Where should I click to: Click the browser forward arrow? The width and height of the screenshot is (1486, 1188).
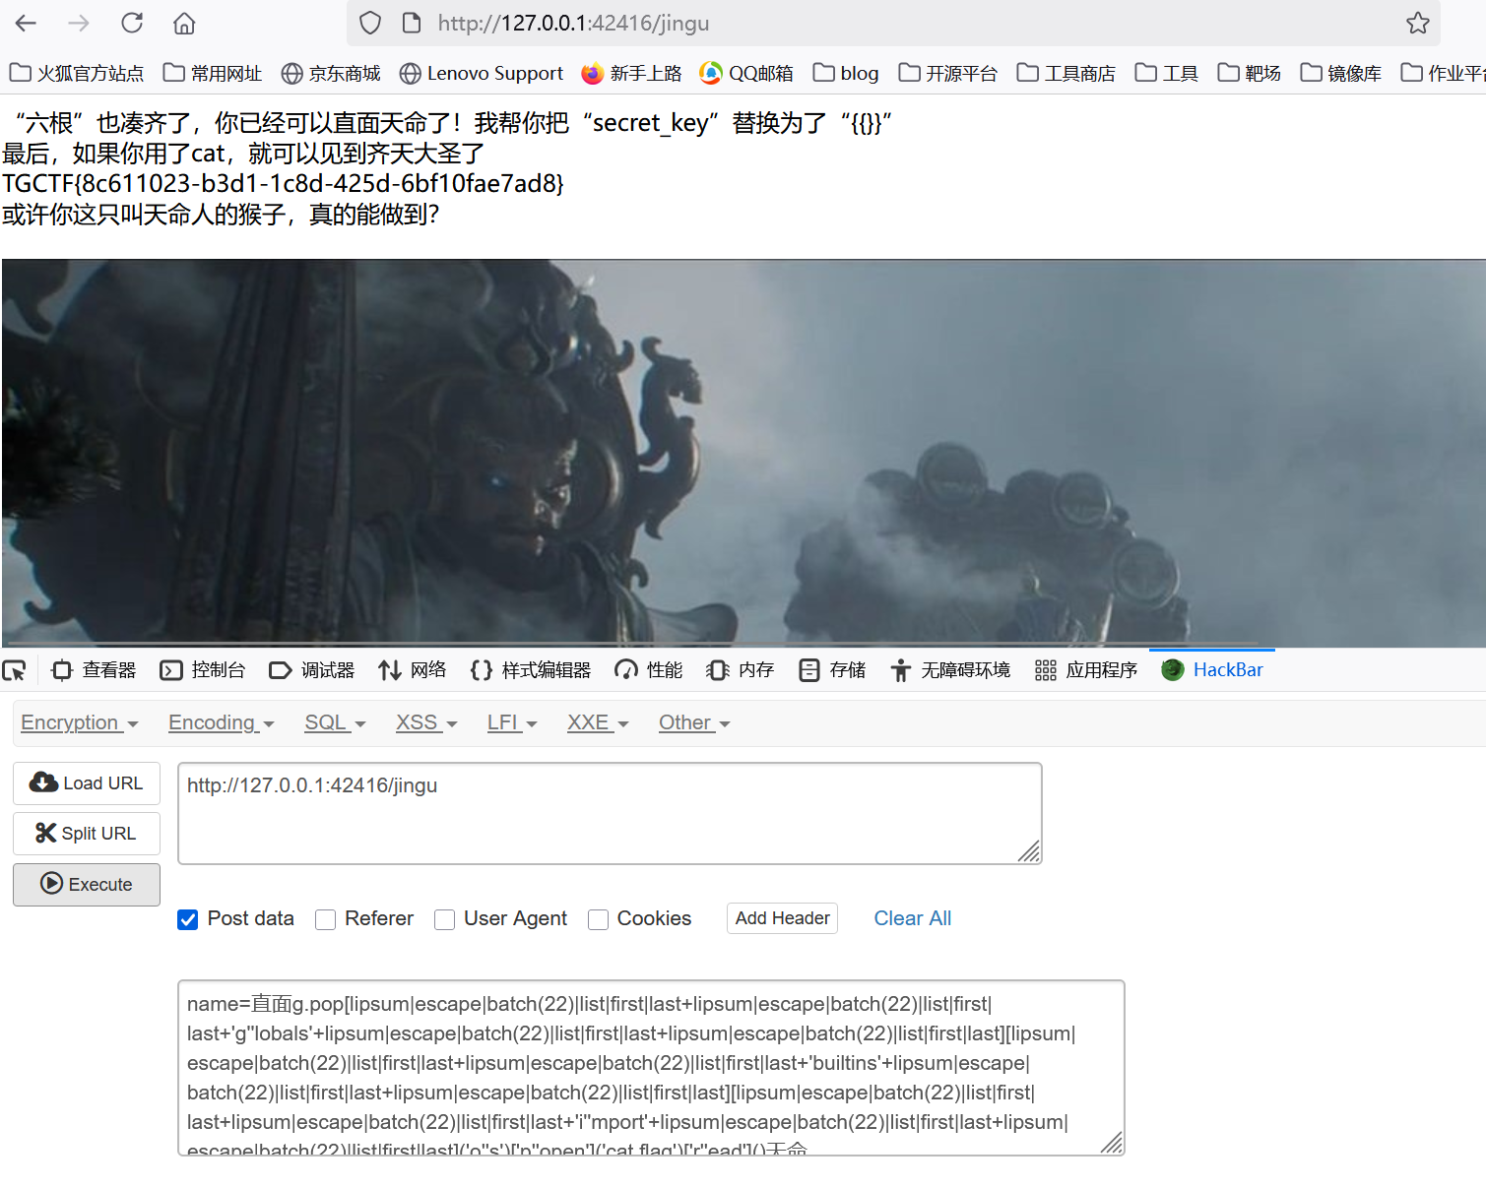[x=79, y=23]
